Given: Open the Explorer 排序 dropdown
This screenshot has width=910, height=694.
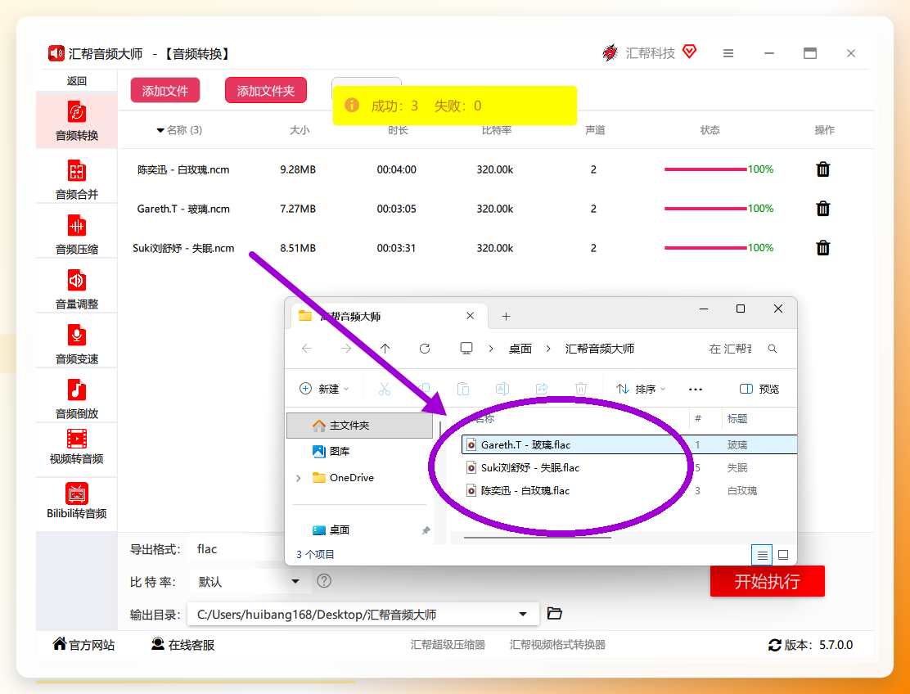Looking at the screenshot, I should click(641, 389).
